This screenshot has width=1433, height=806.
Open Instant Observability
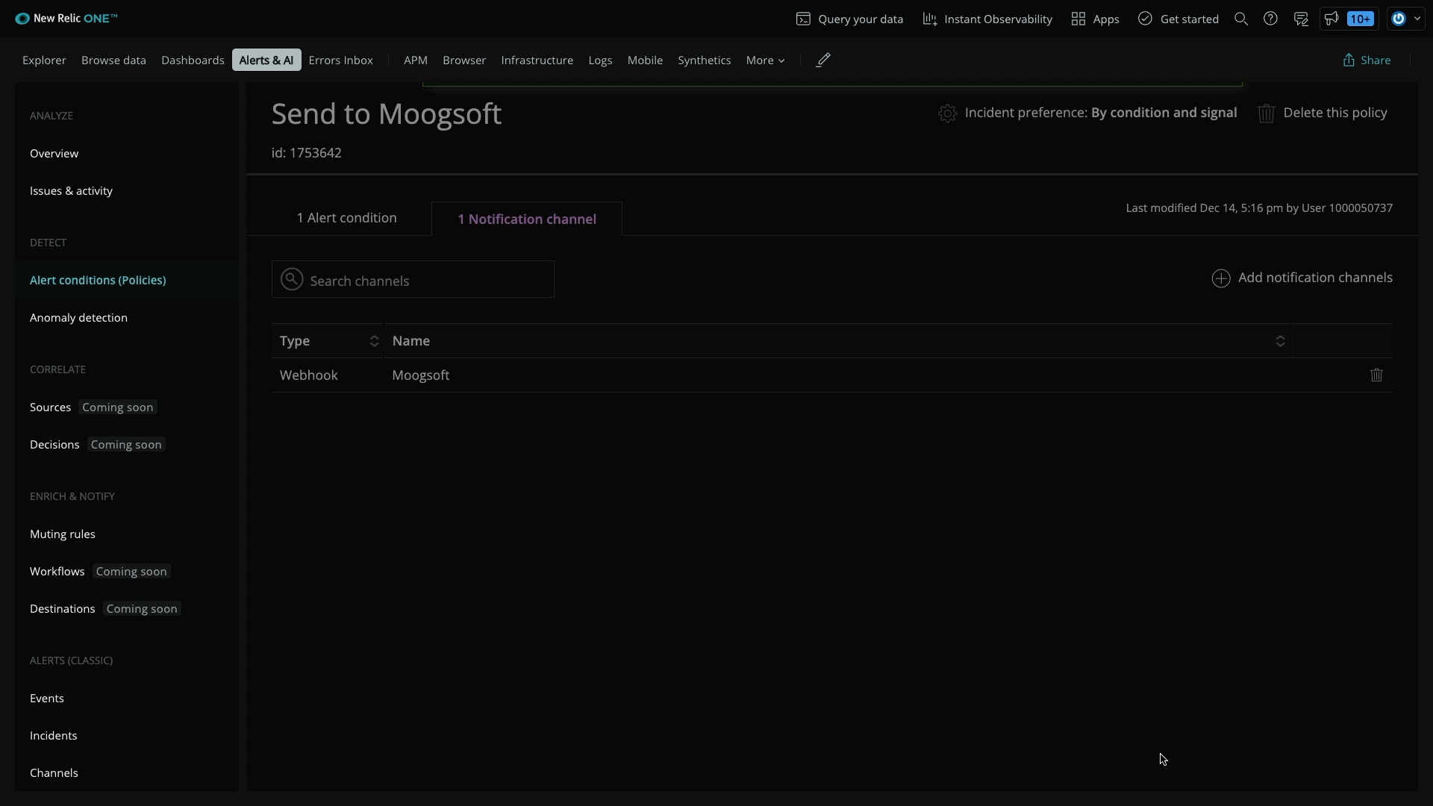click(x=987, y=19)
